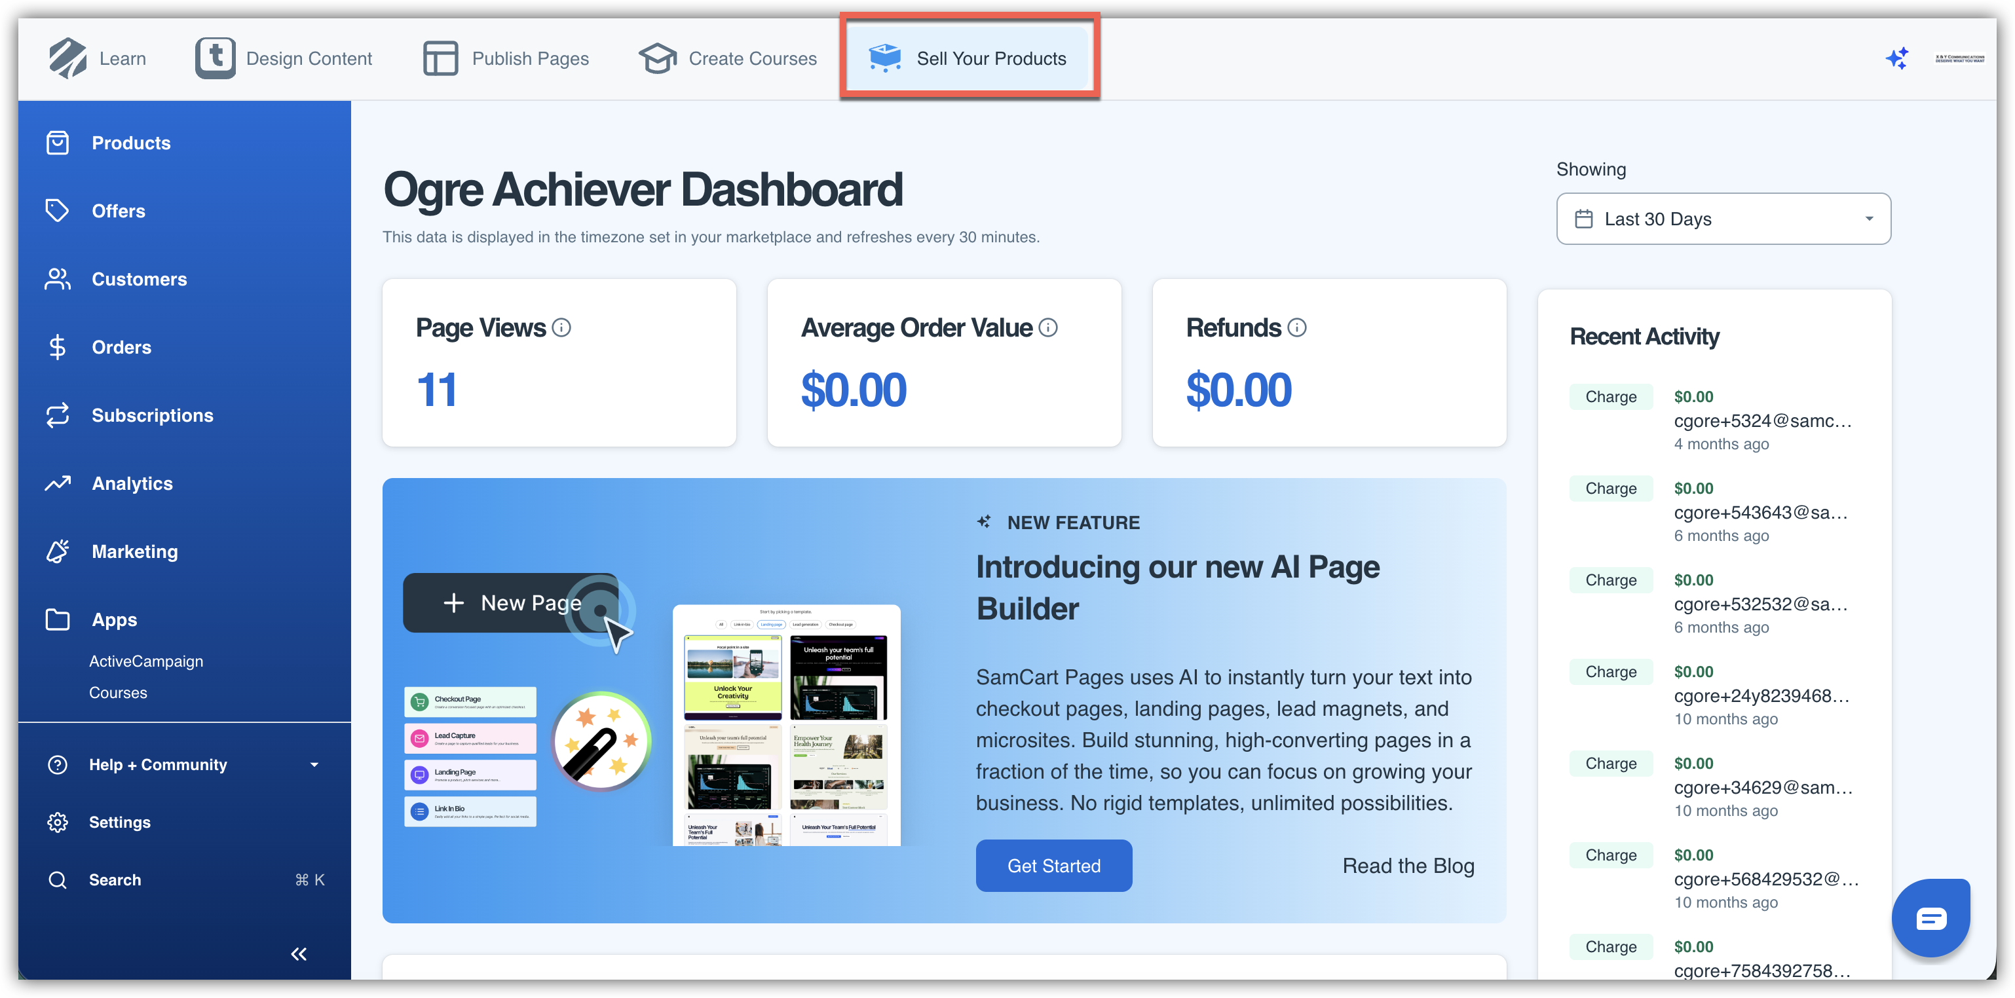Show the Refunds info tooltip icon

point(1297,327)
